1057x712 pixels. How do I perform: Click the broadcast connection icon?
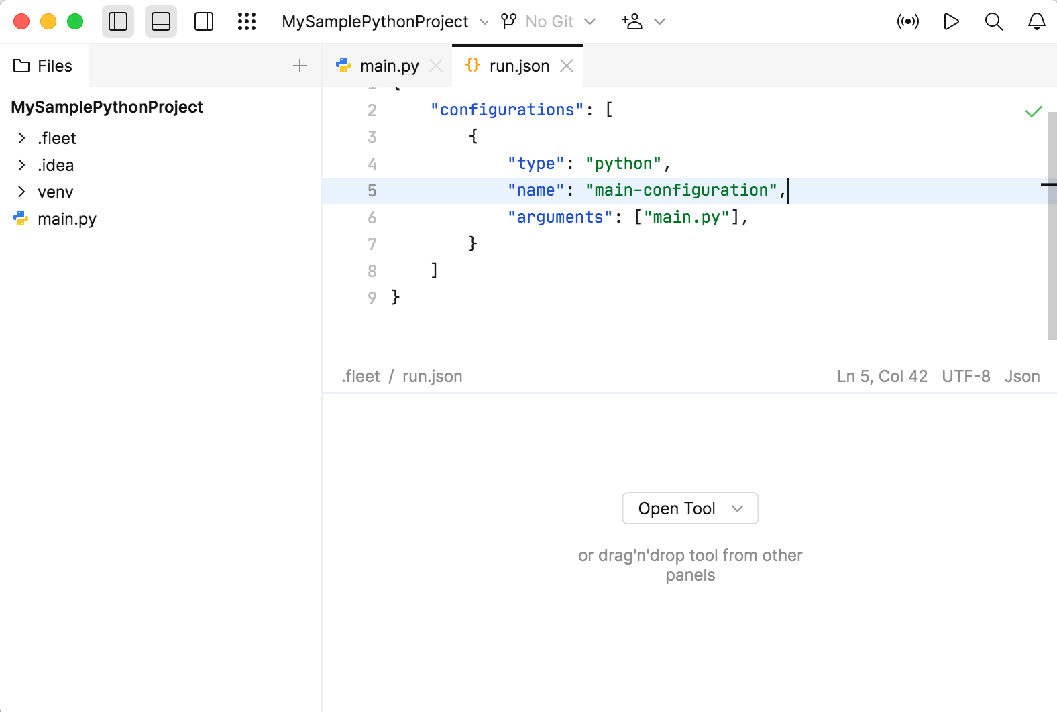(x=907, y=21)
